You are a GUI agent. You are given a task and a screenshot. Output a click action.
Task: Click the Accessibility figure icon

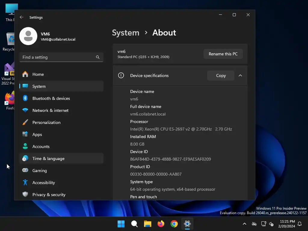[x=25, y=183]
